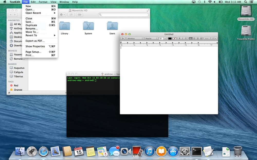This screenshot has height=160, width=257.
Task: Choose Export as PDF from File menu
Action: coord(35,41)
